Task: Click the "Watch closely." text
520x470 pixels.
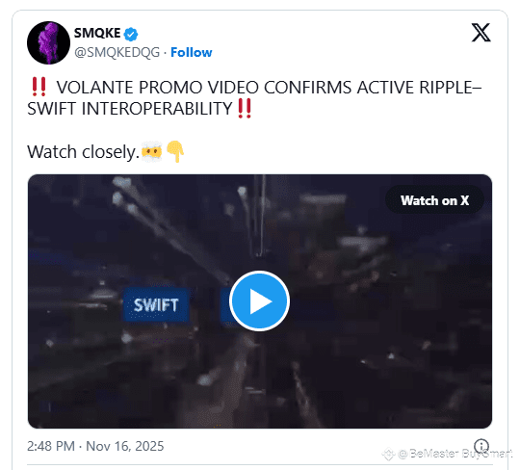Action: (x=83, y=152)
